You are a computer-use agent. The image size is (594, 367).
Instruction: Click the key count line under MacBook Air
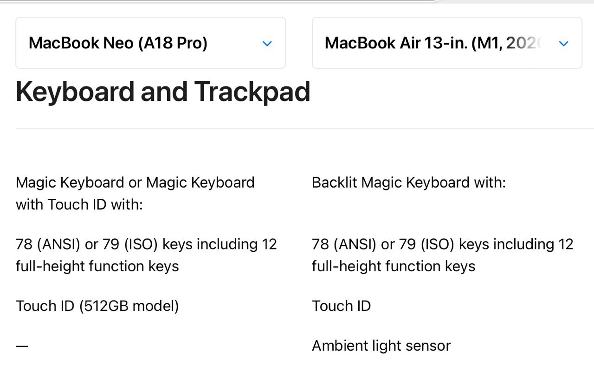coord(442,244)
